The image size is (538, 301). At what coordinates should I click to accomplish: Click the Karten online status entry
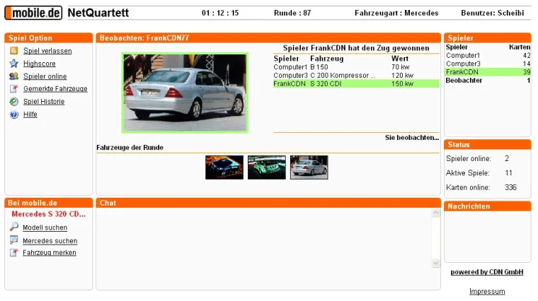pos(481,187)
